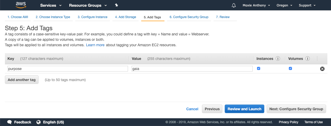Expand the Services dropdown menu
Screen dimensions: 331x126
coord(51,5)
